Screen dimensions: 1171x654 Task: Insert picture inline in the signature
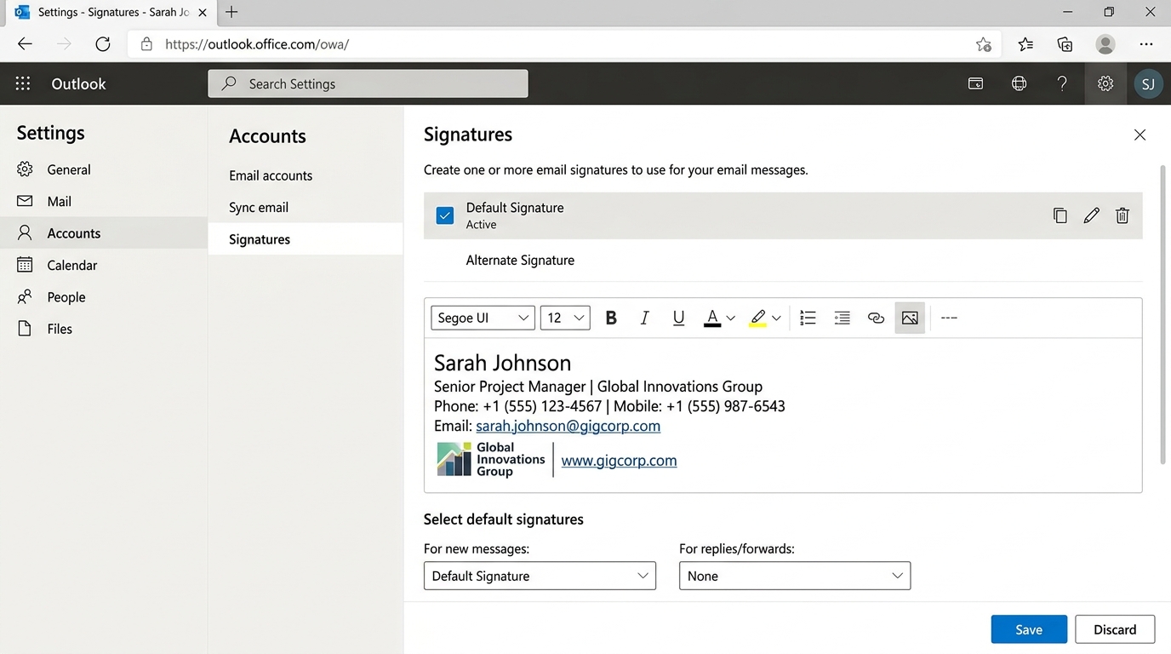[x=910, y=318]
